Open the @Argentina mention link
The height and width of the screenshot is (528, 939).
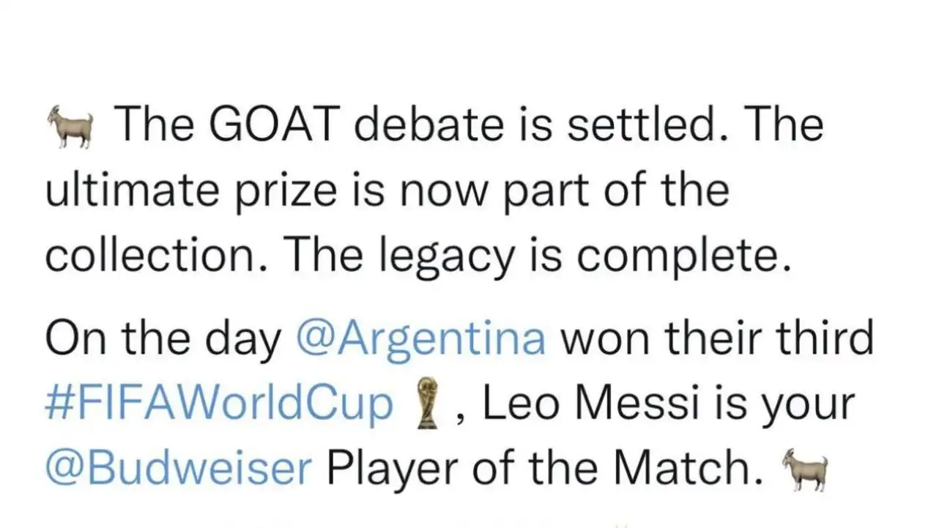point(421,338)
